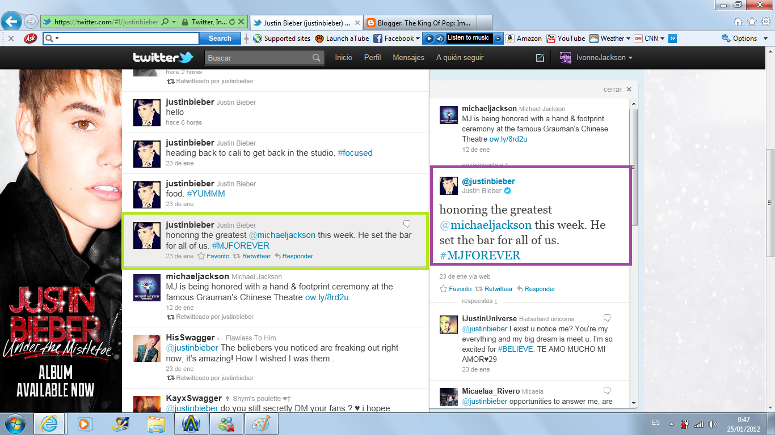This screenshot has width=775, height=435.
Task: Open a new blank browser tab
Action: tap(485, 23)
